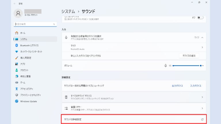Open サウンドの詳細設定
The height and width of the screenshot is (124, 221).
[134, 119]
